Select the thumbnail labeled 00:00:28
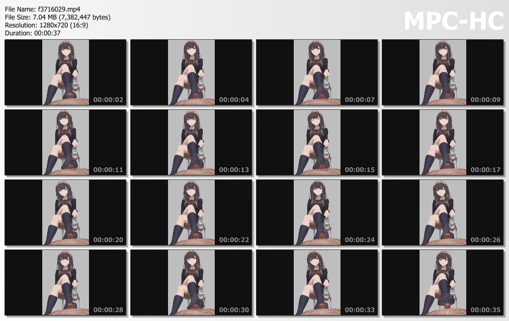The height and width of the screenshot is (321, 509). point(66,283)
